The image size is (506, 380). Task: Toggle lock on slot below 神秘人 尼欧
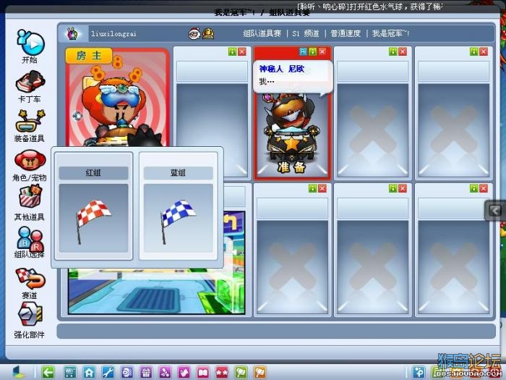(x=313, y=189)
